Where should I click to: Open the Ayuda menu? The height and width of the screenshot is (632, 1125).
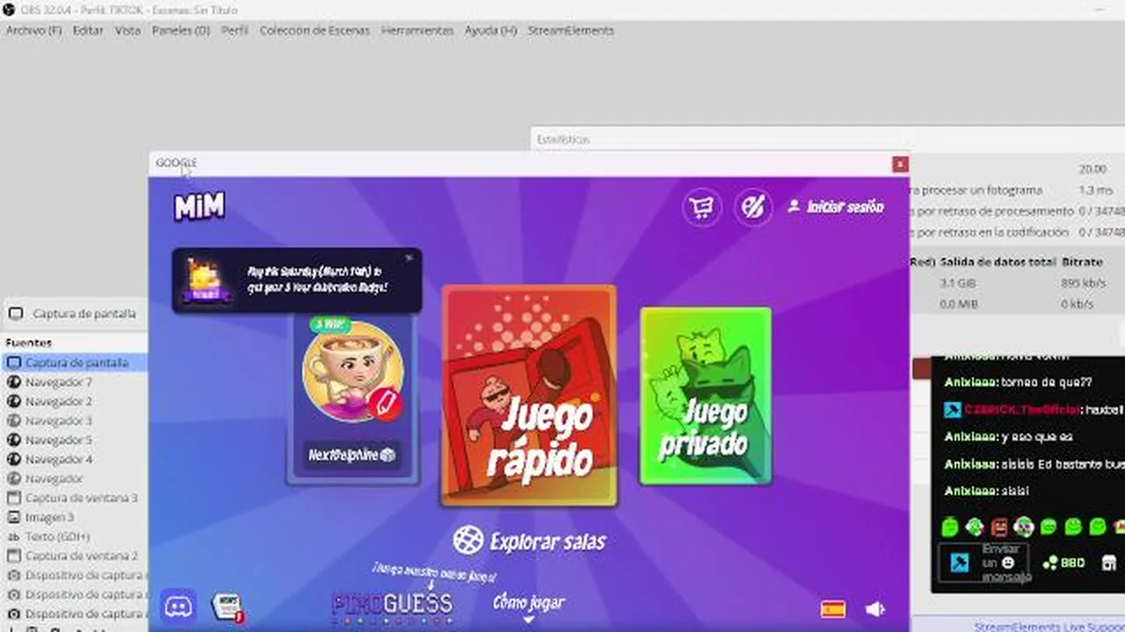(490, 30)
